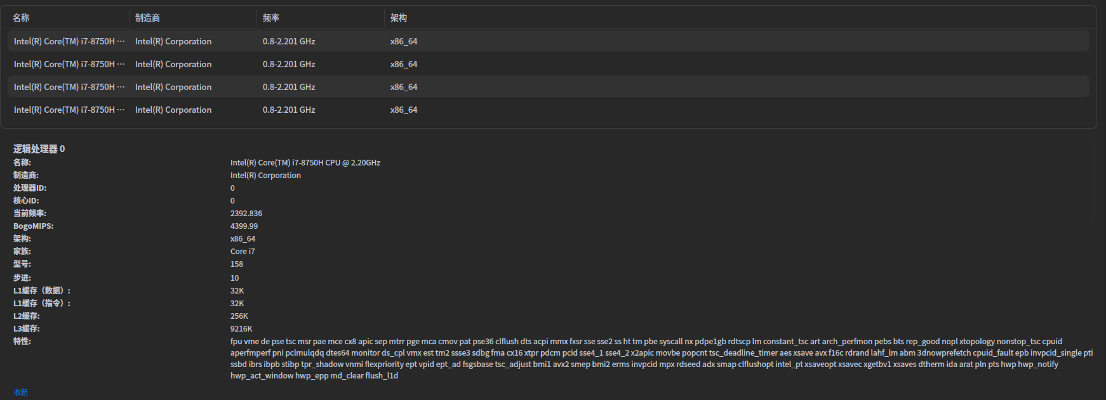This screenshot has height=400, width=1106.
Task: Click the L3缓存 value 9216K
Action: pyautogui.click(x=241, y=329)
